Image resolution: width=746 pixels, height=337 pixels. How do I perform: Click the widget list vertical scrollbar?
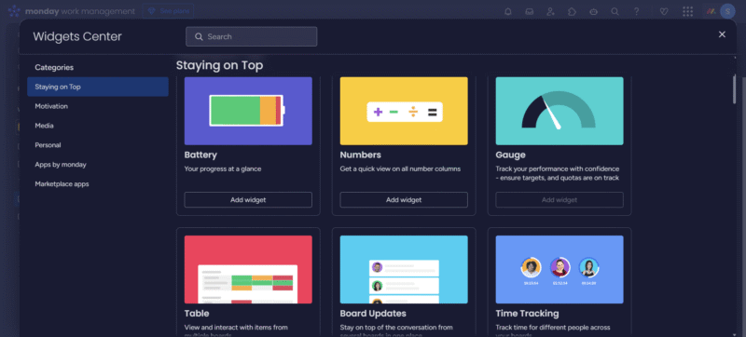pyautogui.click(x=735, y=89)
